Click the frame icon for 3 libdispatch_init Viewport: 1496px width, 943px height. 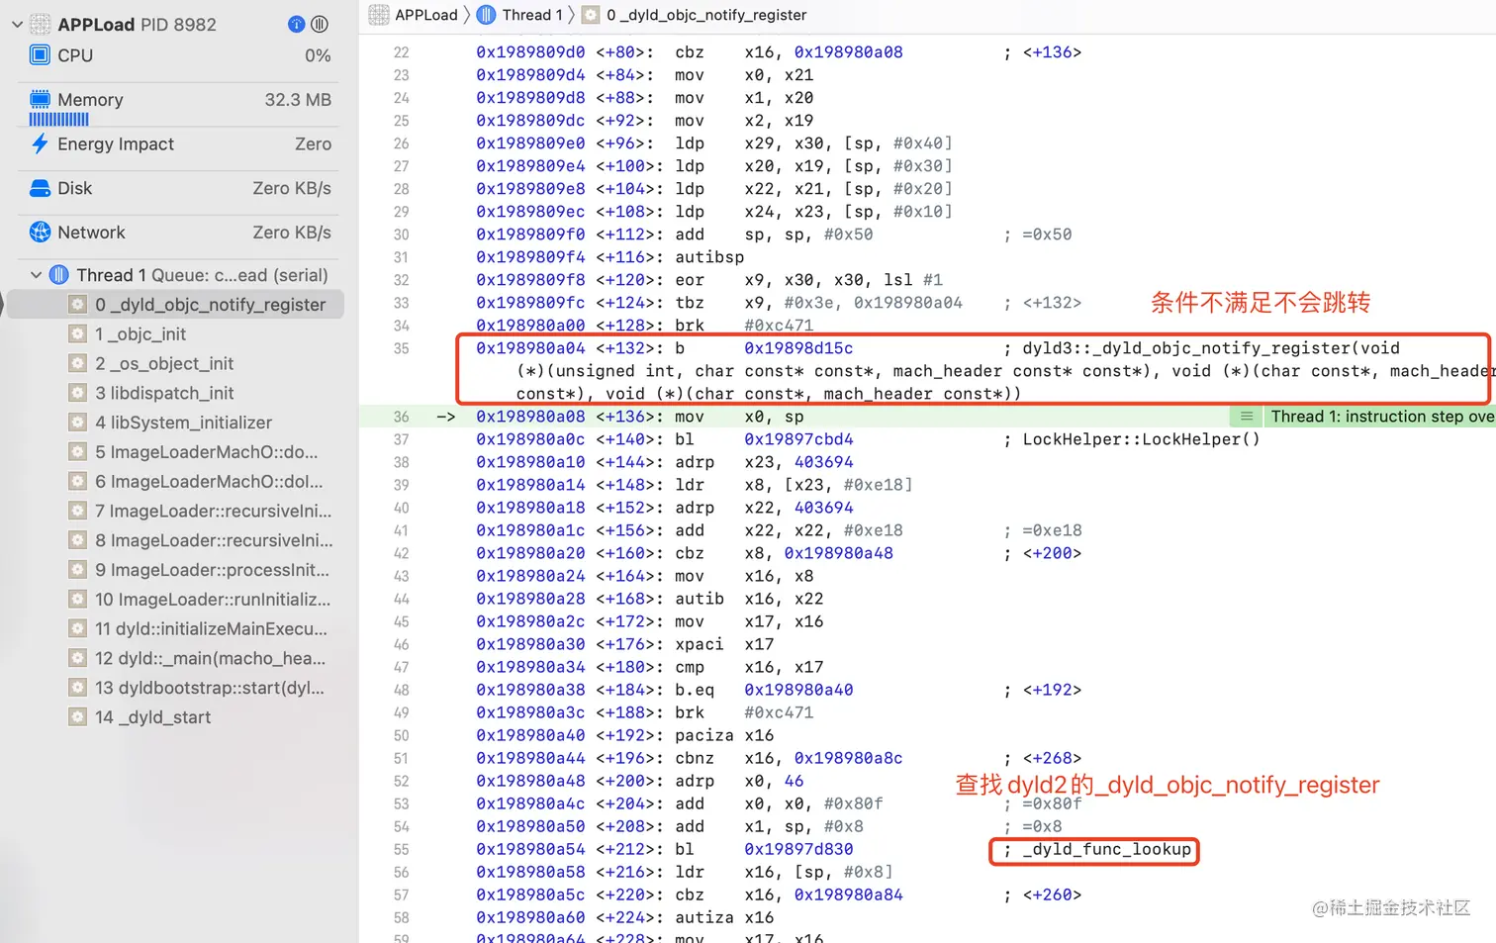[x=77, y=393]
